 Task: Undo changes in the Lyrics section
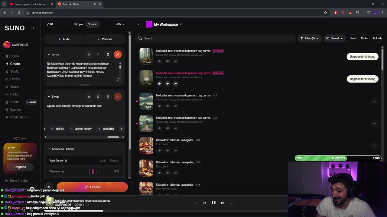[x=89, y=55]
